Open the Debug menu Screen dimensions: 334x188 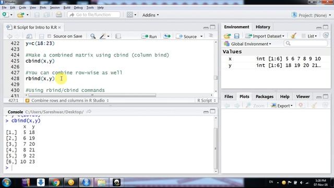(x=78, y=7)
